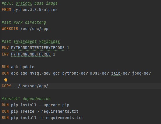Image resolution: width=161 pixels, height=124 pixels.
Task: Click the python:3.8.5-alpine image name
Action: (36, 10)
